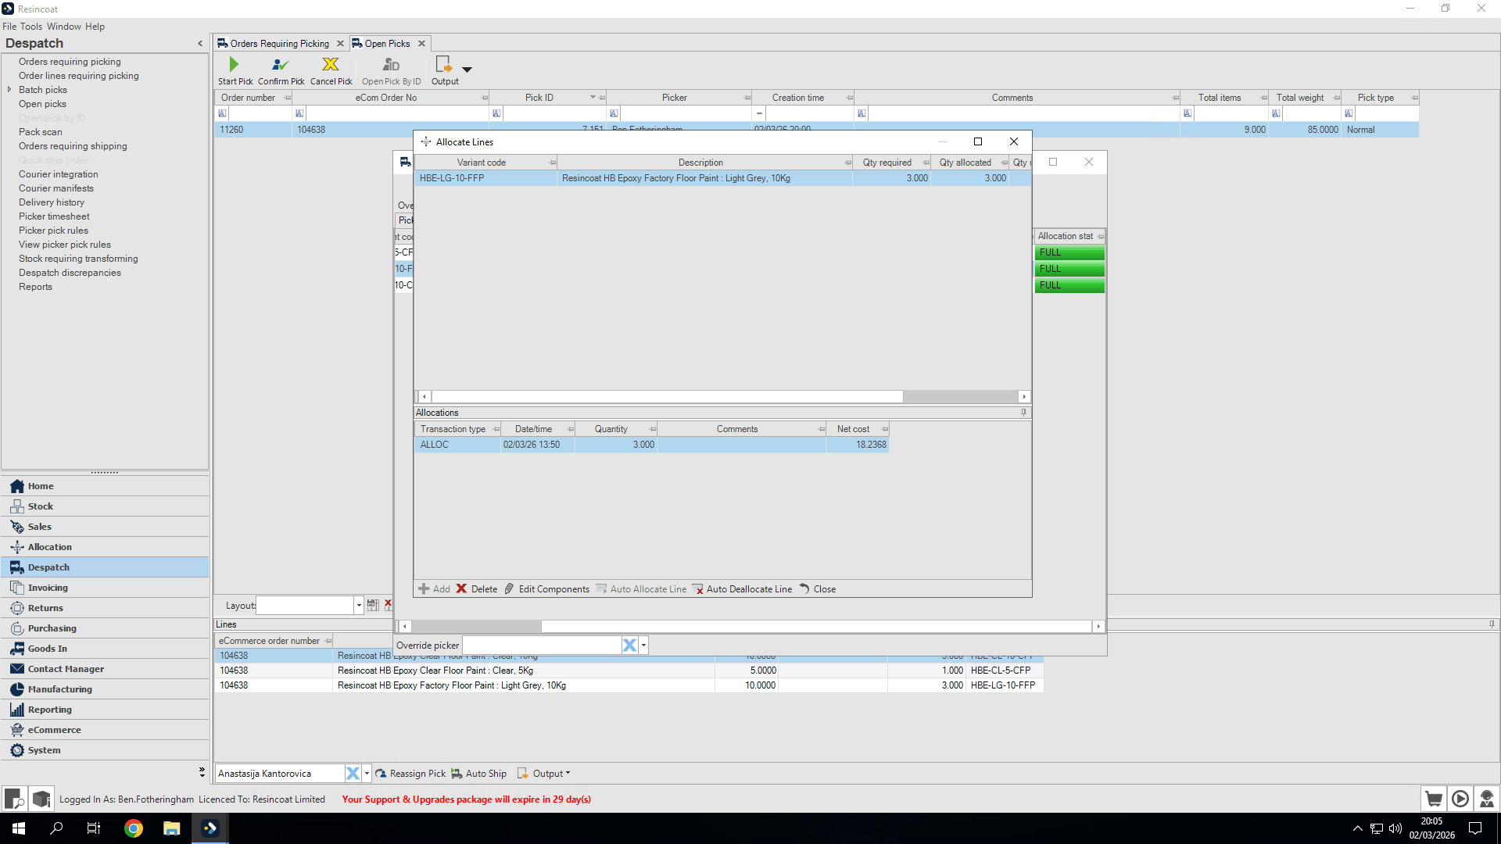
Task: Open the Contact Manager module
Action: click(x=105, y=669)
